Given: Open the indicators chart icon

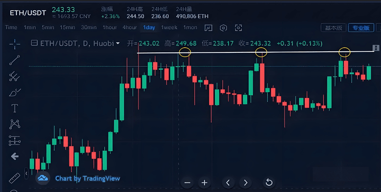Looking at the screenshot, I should pos(208,28).
